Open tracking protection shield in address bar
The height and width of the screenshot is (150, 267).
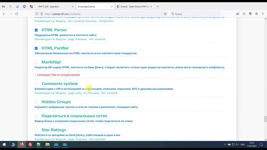coord(37,14)
